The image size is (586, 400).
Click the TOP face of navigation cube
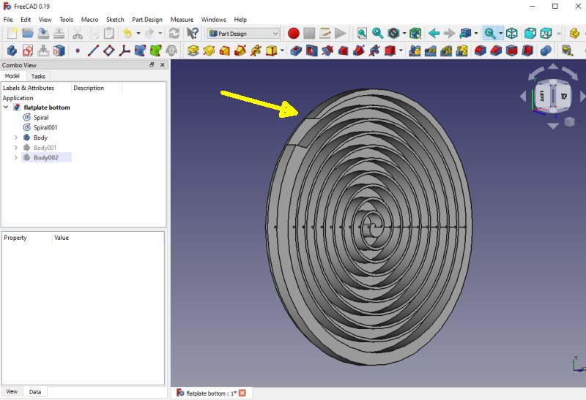pos(563,97)
